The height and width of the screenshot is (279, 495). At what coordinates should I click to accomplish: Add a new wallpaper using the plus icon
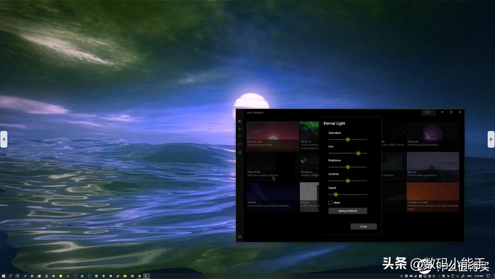point(240,129)
